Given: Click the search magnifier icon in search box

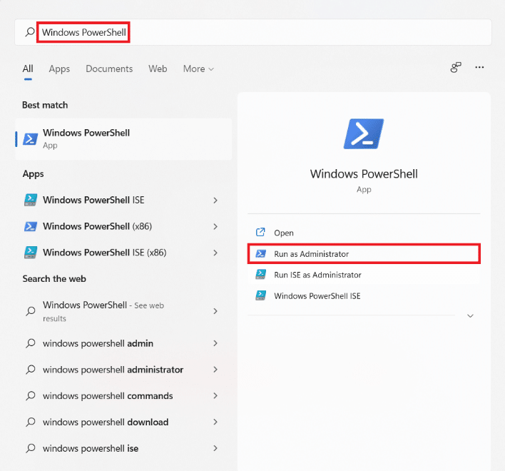Looking at the screenshot, I should [x=29, y=32].
